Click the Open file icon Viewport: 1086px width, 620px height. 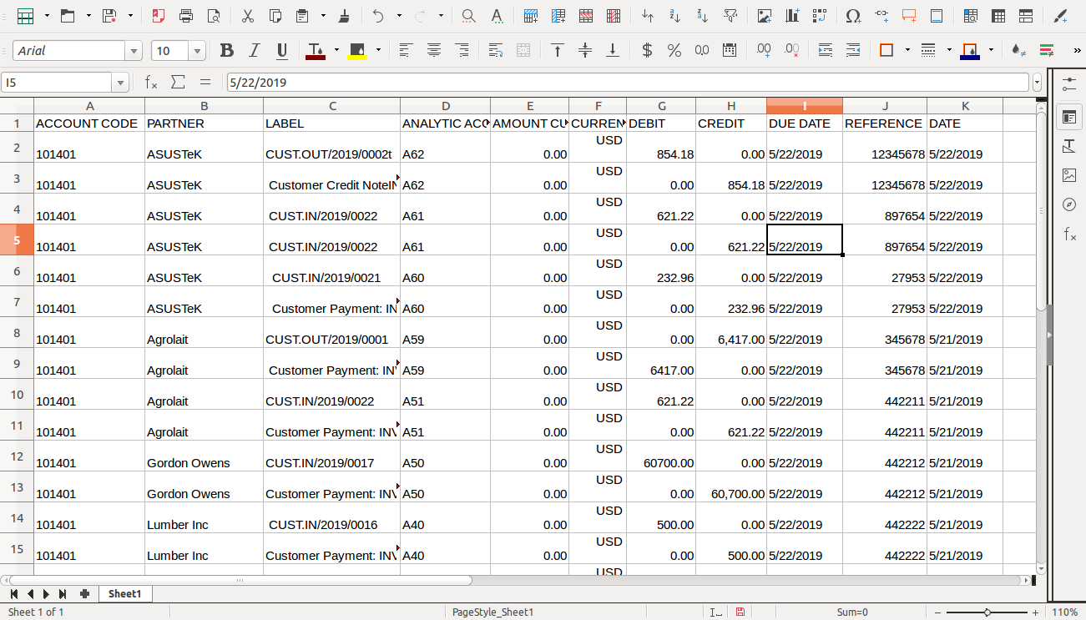click(68, 16)
